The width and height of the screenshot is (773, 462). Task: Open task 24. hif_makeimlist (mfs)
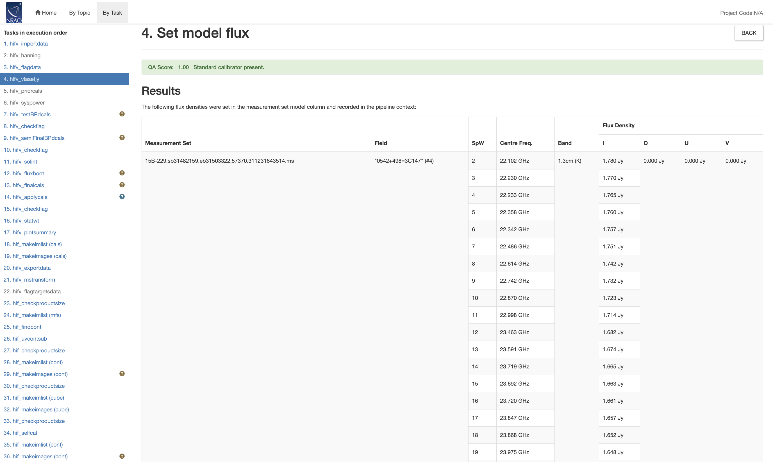tap(32, 316)
